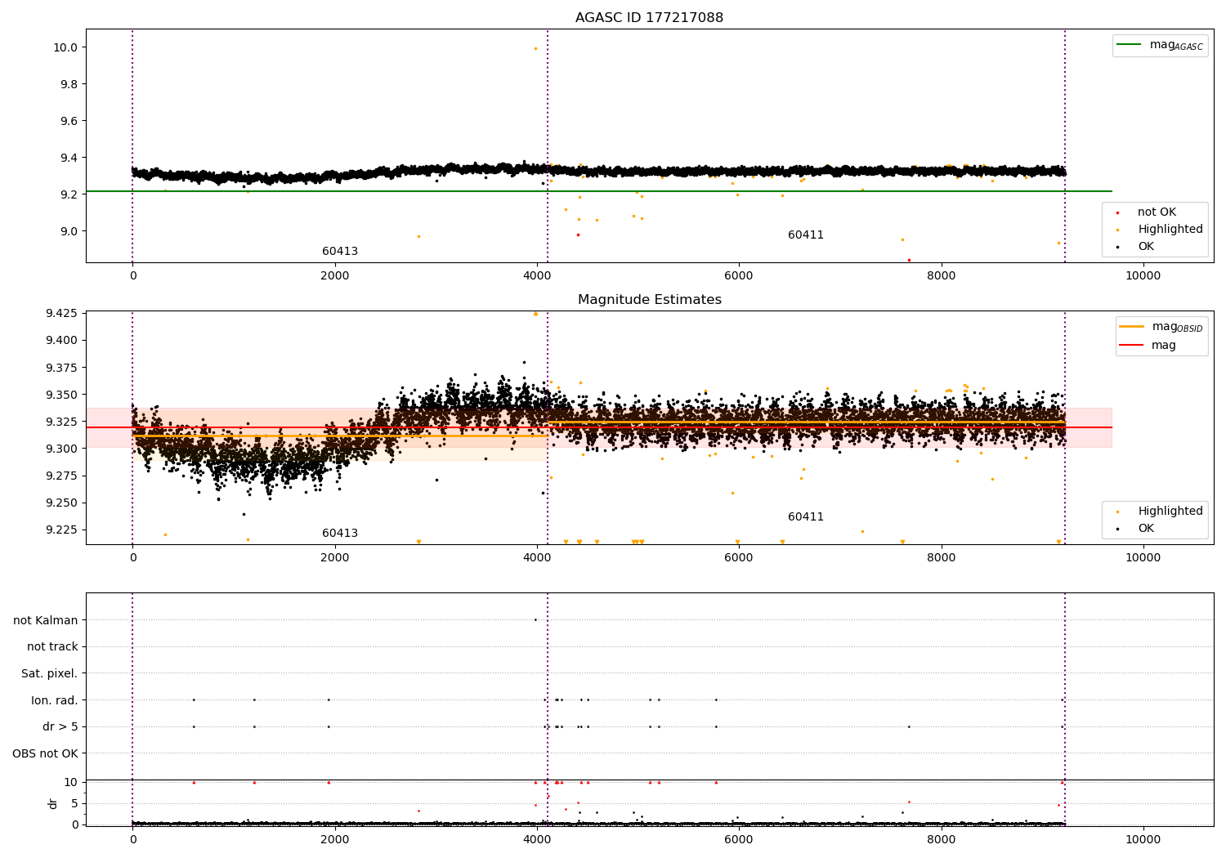Click x-axis tick '10000' under the top plot

click(1143, 276)
